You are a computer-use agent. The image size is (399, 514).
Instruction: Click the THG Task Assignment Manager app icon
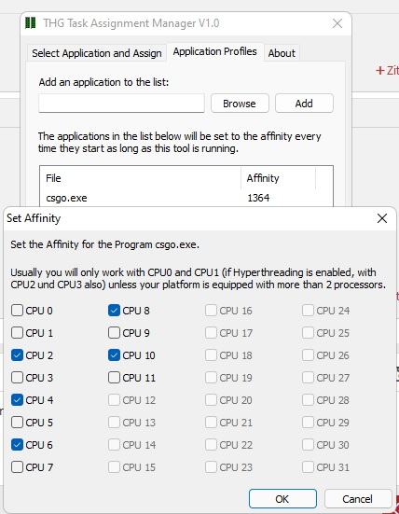pyautogui.click(x=31, y=23)
